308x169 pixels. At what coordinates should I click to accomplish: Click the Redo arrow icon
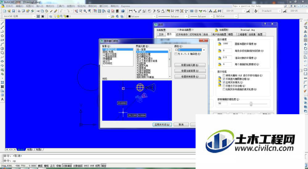click(x=68, y=11)
